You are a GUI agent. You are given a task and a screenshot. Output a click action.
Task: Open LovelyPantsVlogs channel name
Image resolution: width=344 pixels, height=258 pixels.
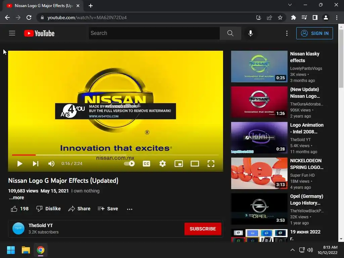pos(306,69)
